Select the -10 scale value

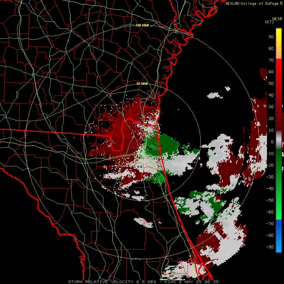pyautogui.click(x=270, y=154)
